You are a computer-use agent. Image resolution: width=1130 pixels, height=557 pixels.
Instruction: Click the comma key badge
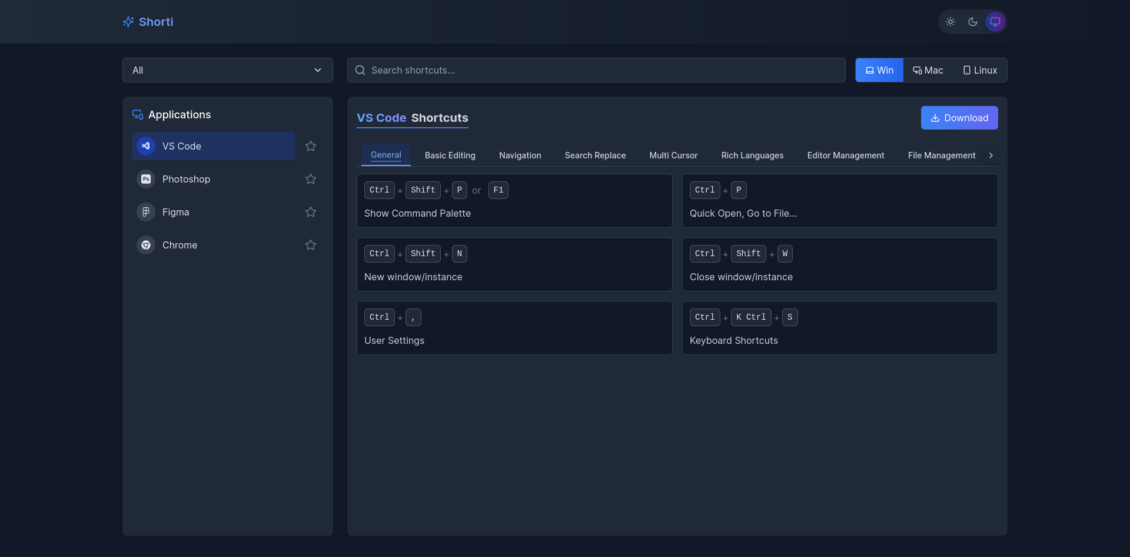tap(413, 317)
